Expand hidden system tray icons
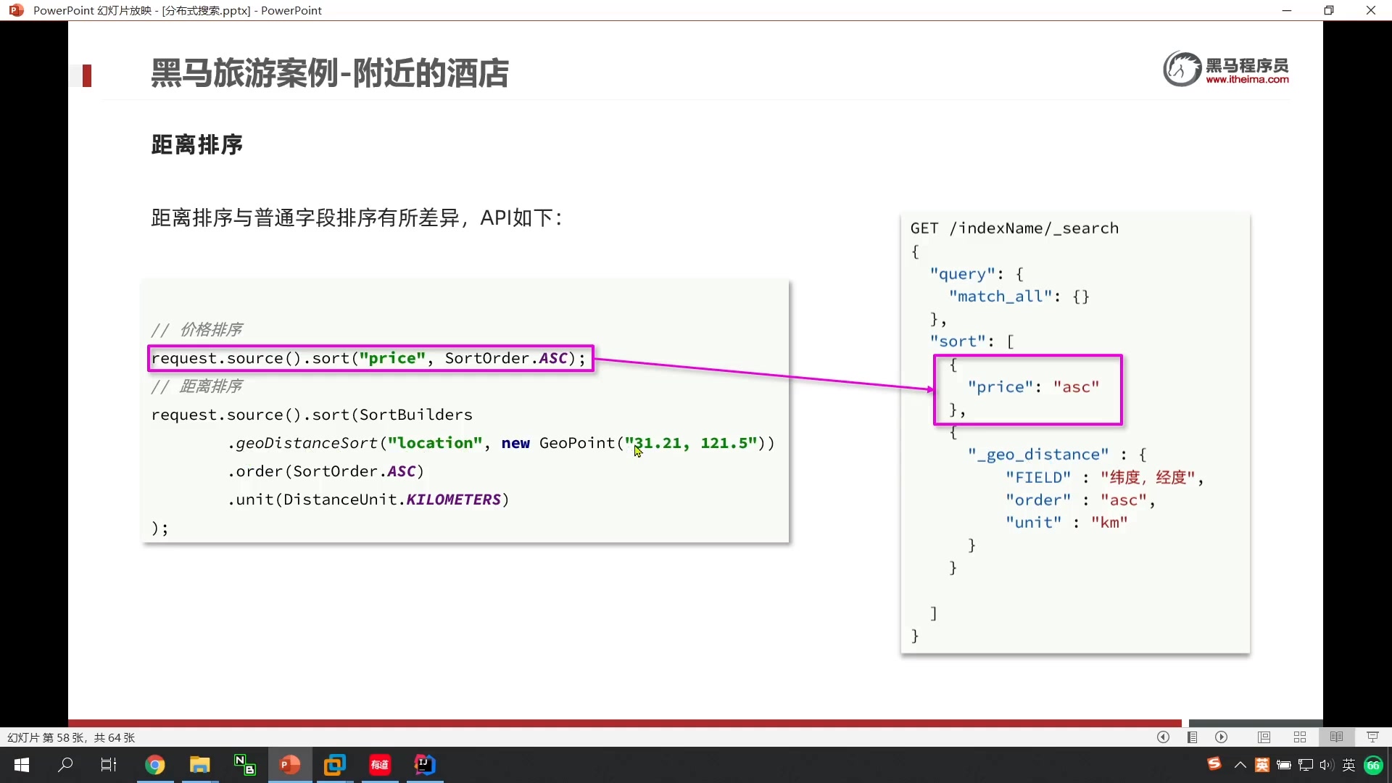 [1240, 765]
